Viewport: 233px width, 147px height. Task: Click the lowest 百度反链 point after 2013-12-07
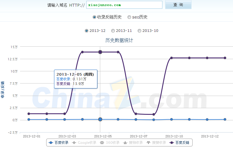click(x=154, y=114)
